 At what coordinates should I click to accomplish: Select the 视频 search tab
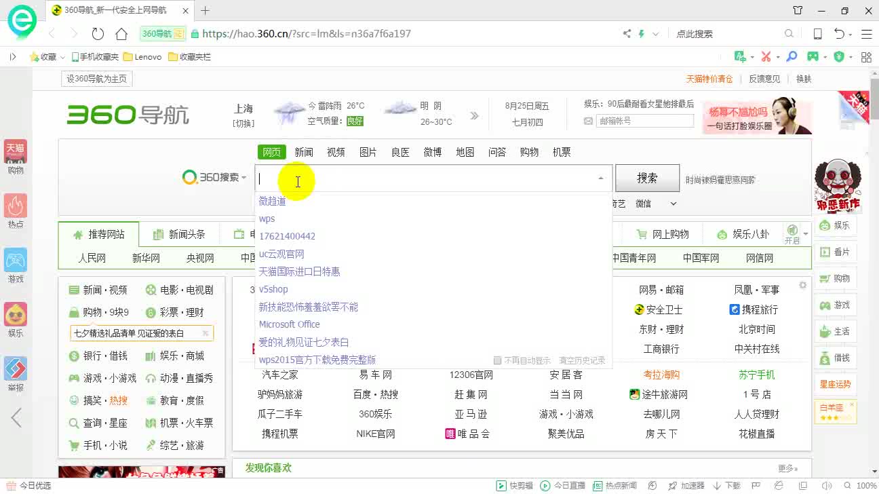pos(336,152)
